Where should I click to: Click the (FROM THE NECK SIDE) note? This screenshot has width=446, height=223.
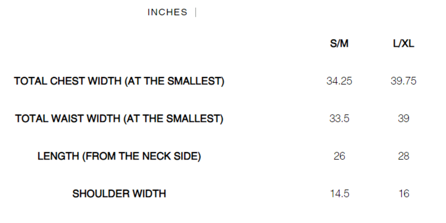coord(141,156)
